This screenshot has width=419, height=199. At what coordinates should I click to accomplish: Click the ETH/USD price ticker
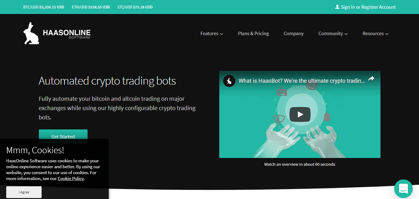tap(91, 7)
